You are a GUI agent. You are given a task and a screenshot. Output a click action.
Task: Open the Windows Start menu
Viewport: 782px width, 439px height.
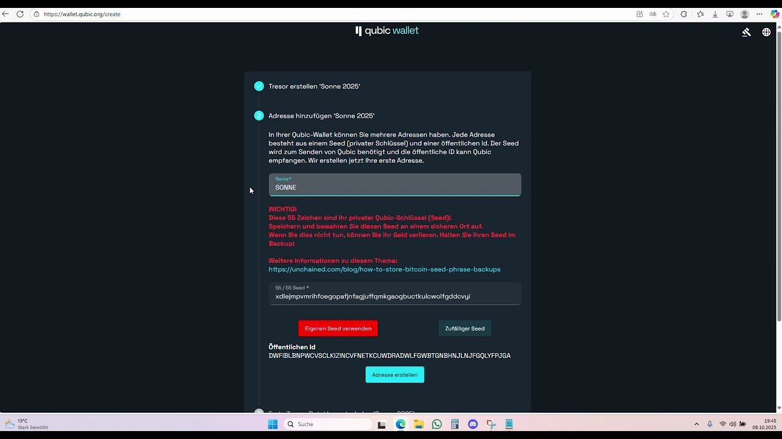[272, 424]
